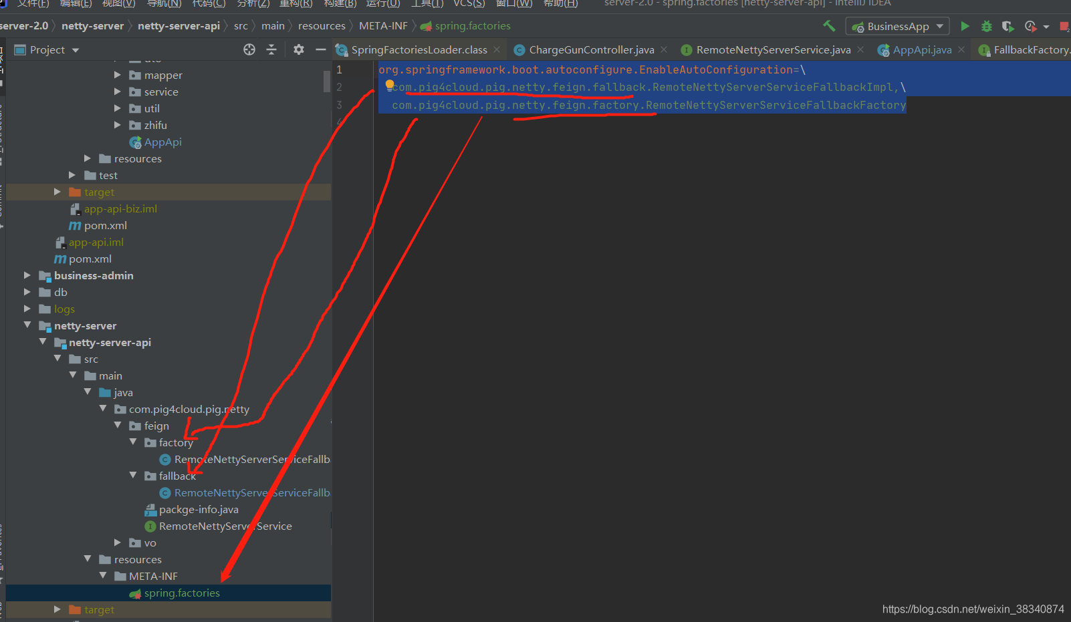This screenshot has width=1071, height=622.
Task: Launch the Profiler clock icon
Action: (1030, 26)
